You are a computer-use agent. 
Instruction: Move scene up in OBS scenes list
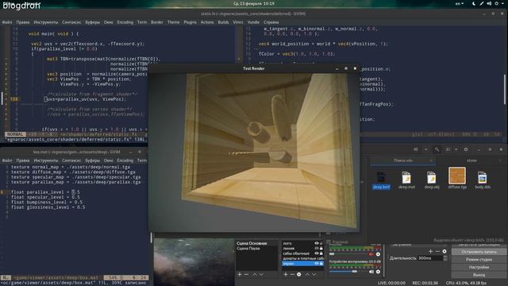point(255,275)
